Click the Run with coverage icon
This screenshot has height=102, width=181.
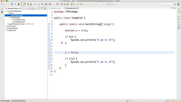point(50,4)
